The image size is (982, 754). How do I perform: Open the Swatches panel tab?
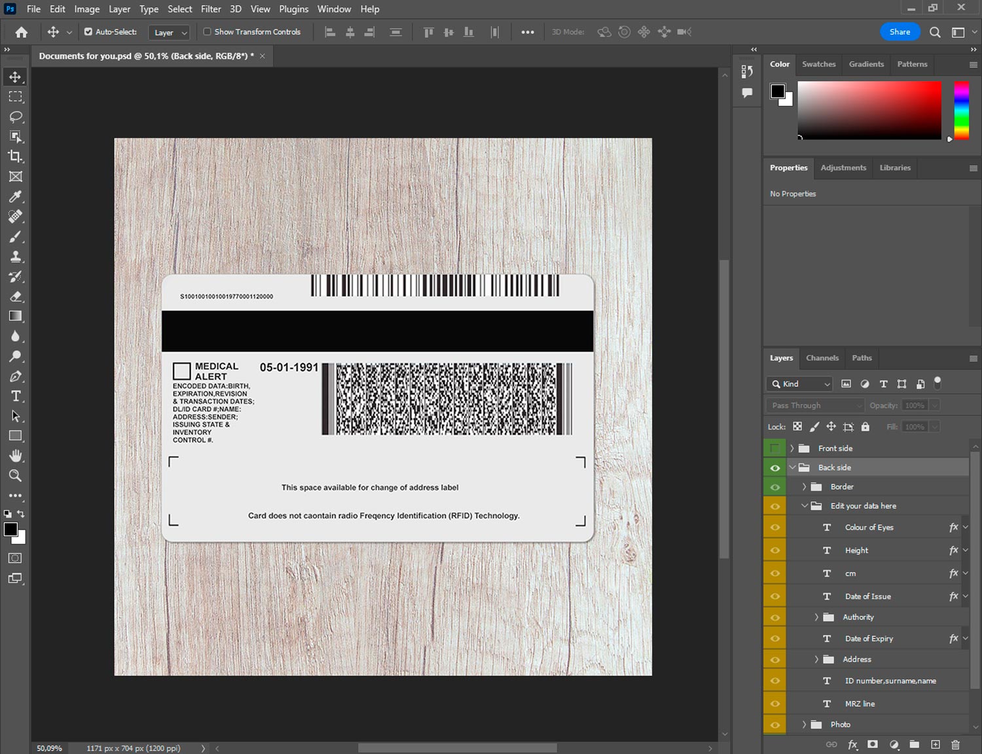tap(818, 64)
